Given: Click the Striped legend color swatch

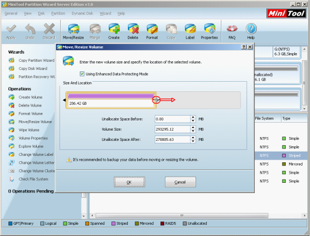Looking at the screenshot, I should pyautogui.click(x=113, y=224).
